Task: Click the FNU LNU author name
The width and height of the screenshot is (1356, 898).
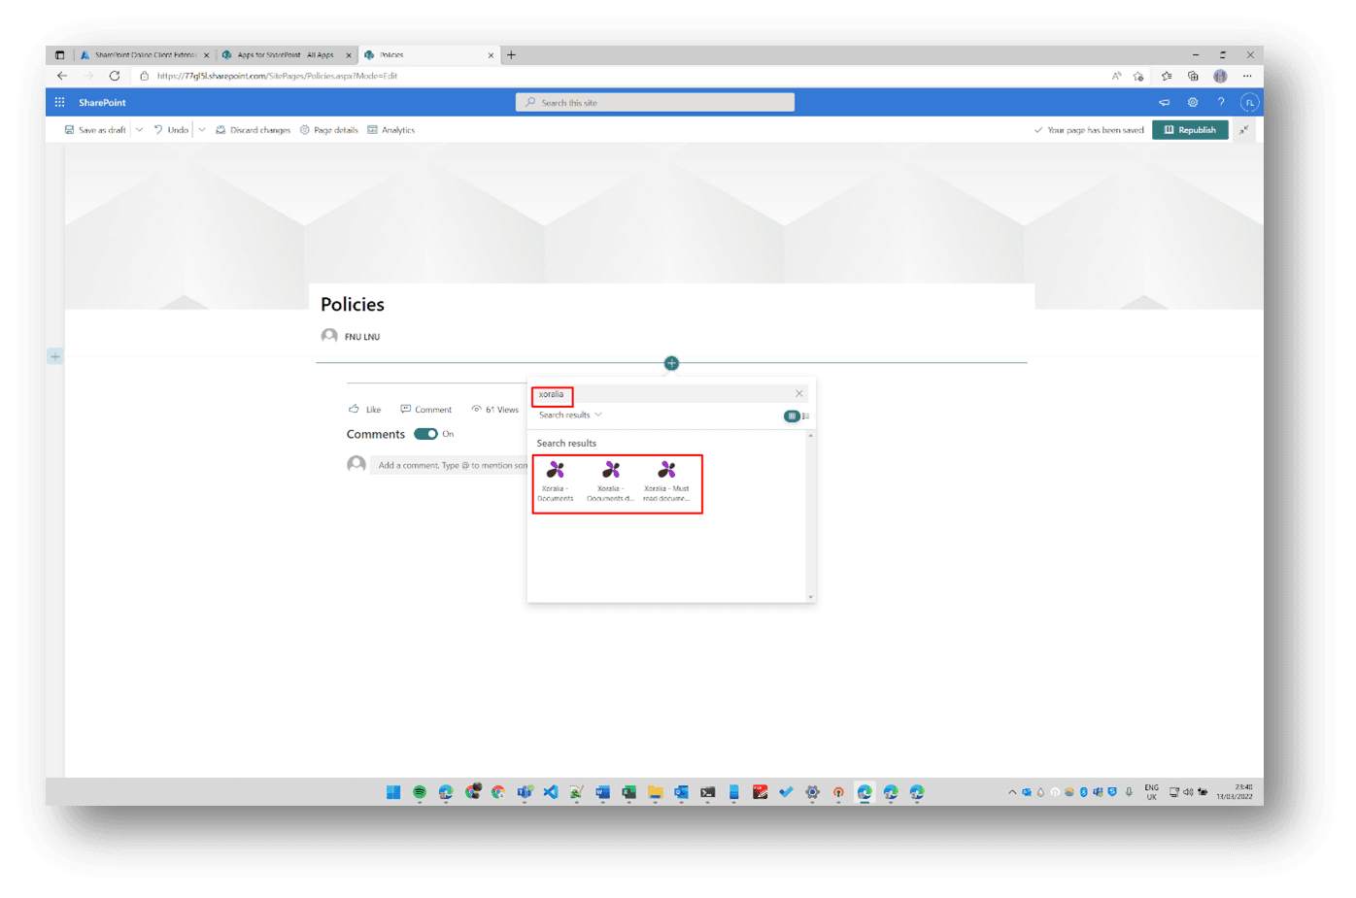Action: point(362,337)
